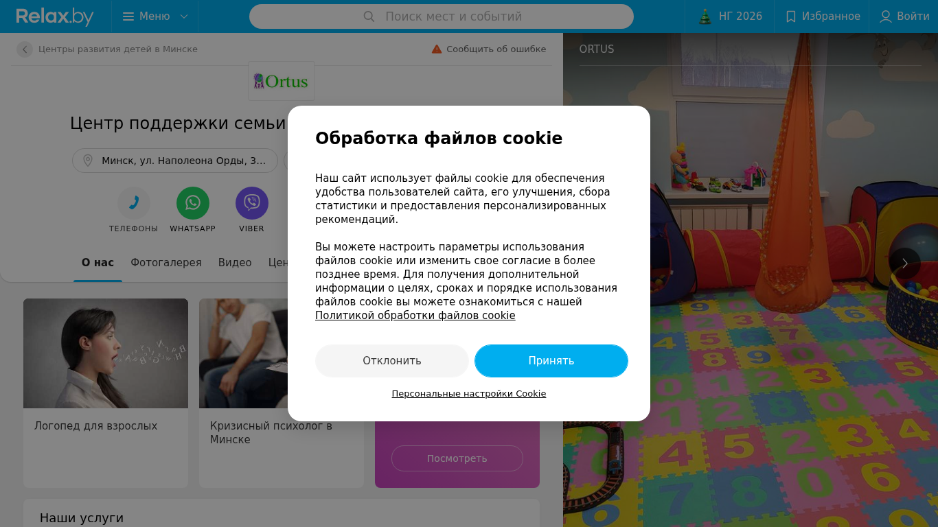Accept cookies with Принять button
The height and width of the screenshot is (527, 938).
pos(551,361)
